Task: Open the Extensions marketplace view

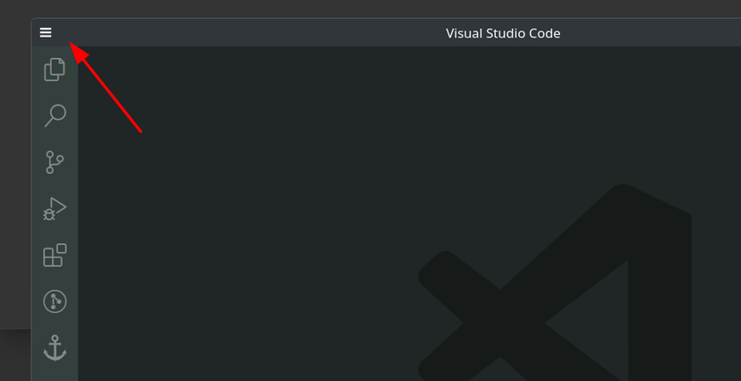Action: pos(55,256)
